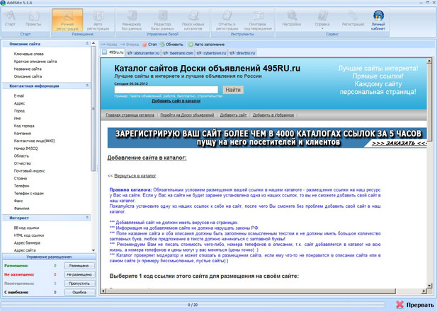This screenshot has height=311, width=437.
Task: Open Главная страница каталога link
Action: click(130, 115)
